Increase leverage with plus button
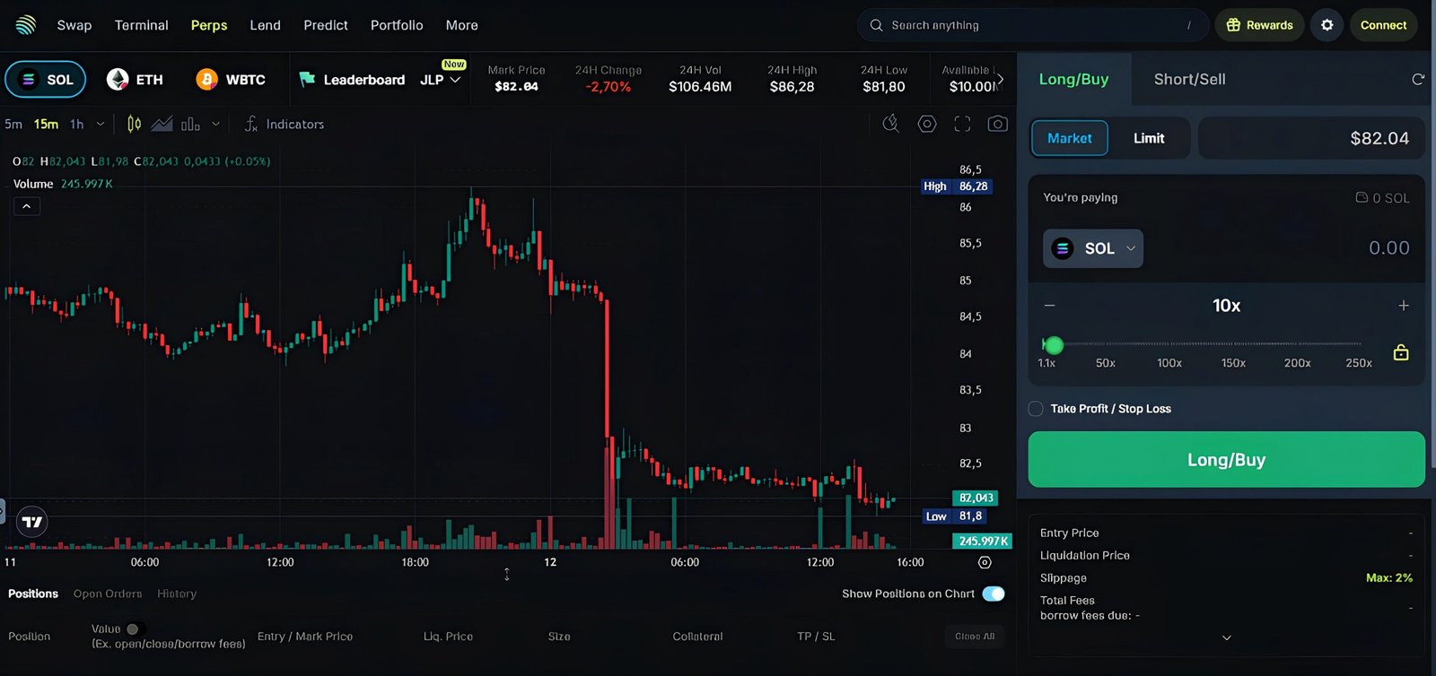Viewport: 1436px width, 676px height. pos(1404,306)
